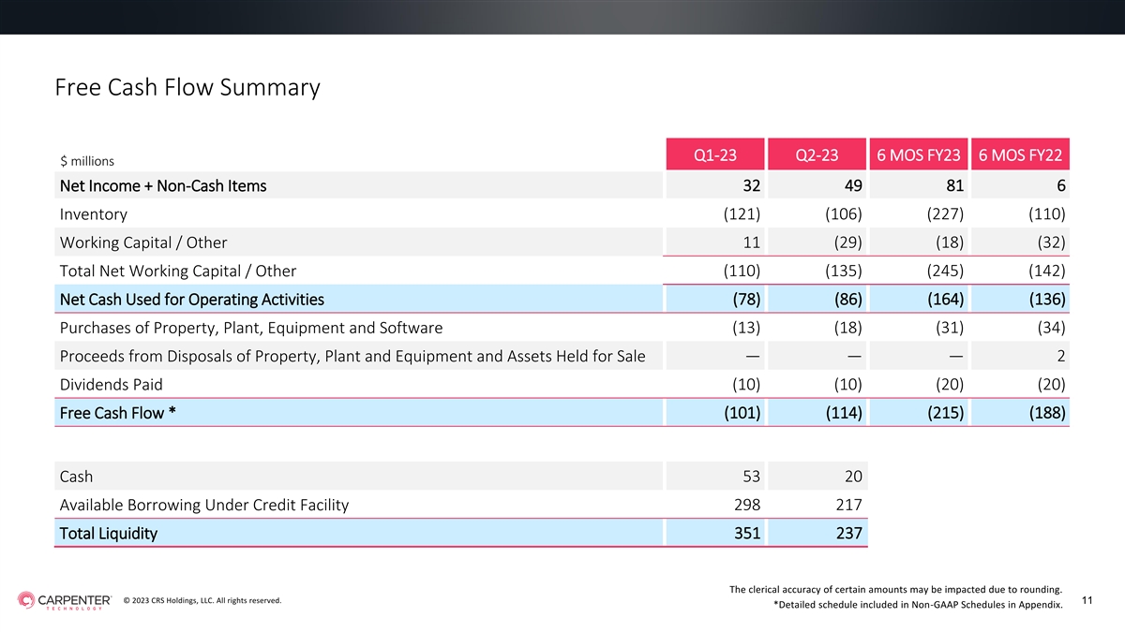Screen dimensions: 1125x632
Task: Click the Q2-23 Total Liquidity value 237
Action: tap(847, 534)
